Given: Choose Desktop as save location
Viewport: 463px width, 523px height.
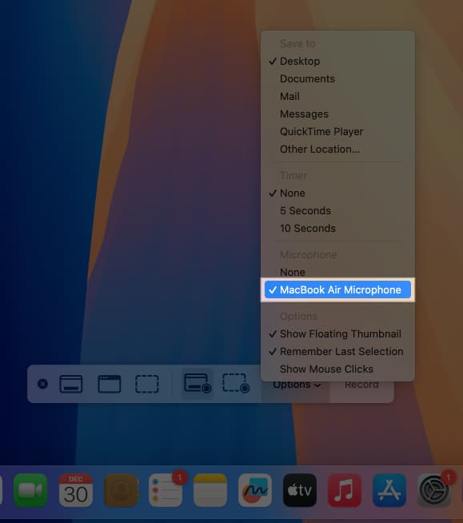Looking at the screenshot, I should (x=337, y=62).
